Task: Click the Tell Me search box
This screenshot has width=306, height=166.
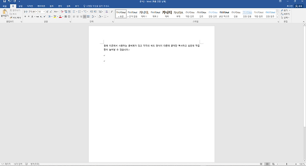Action: tap(96, 6)
